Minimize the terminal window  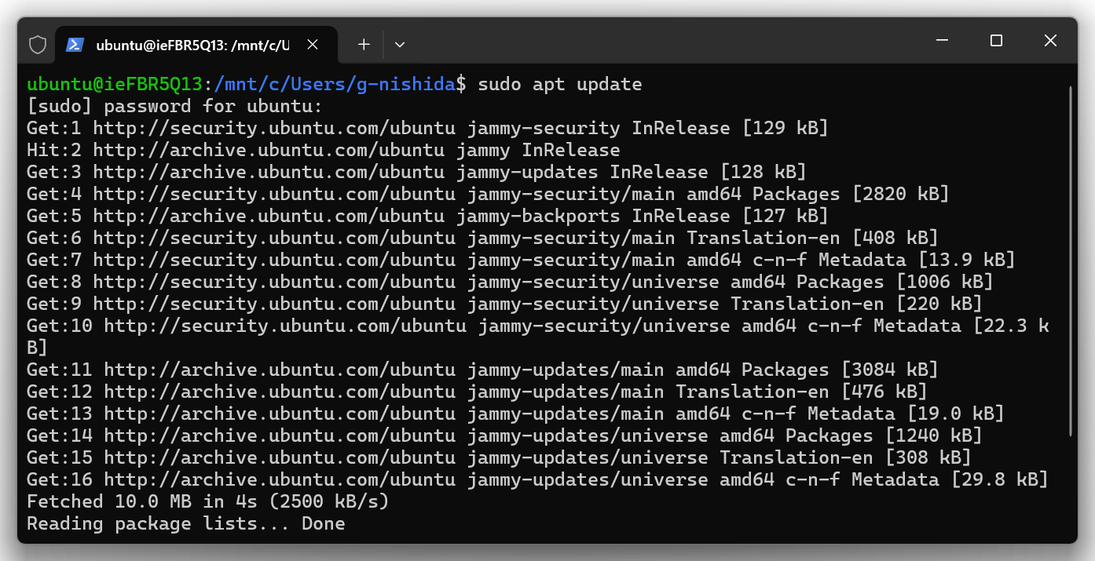click(943, 41)
